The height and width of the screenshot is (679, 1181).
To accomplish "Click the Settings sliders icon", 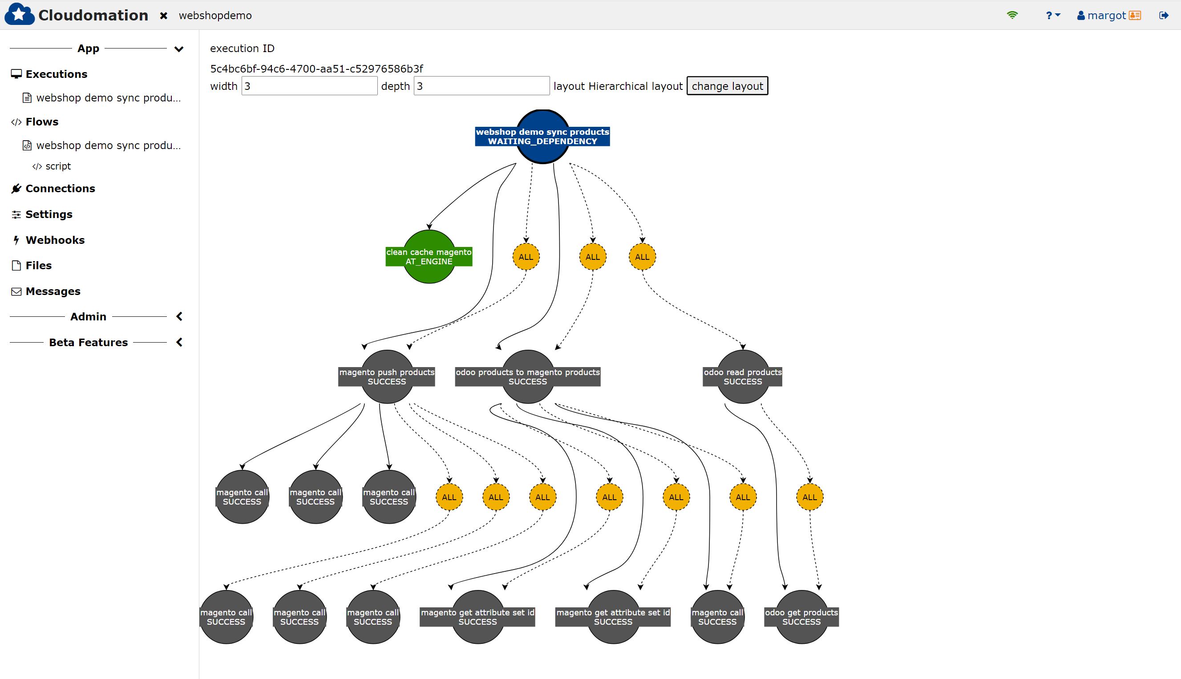I will tap(16, 214).
